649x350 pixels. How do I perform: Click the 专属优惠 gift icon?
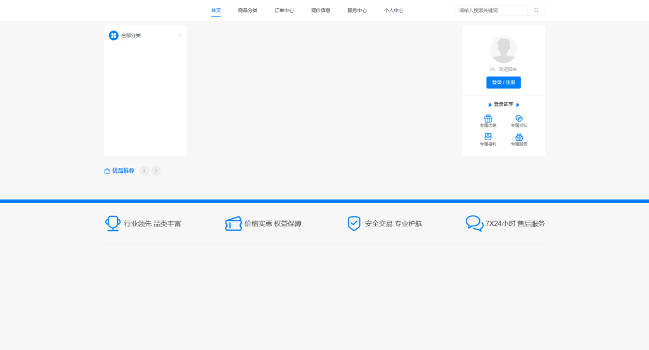[x=488, y=119]
